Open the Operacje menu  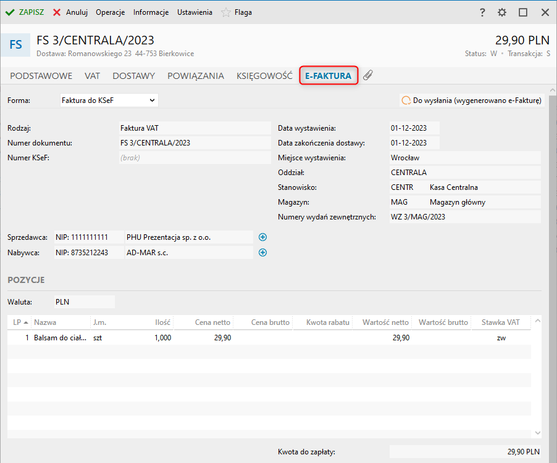[110, 12]
